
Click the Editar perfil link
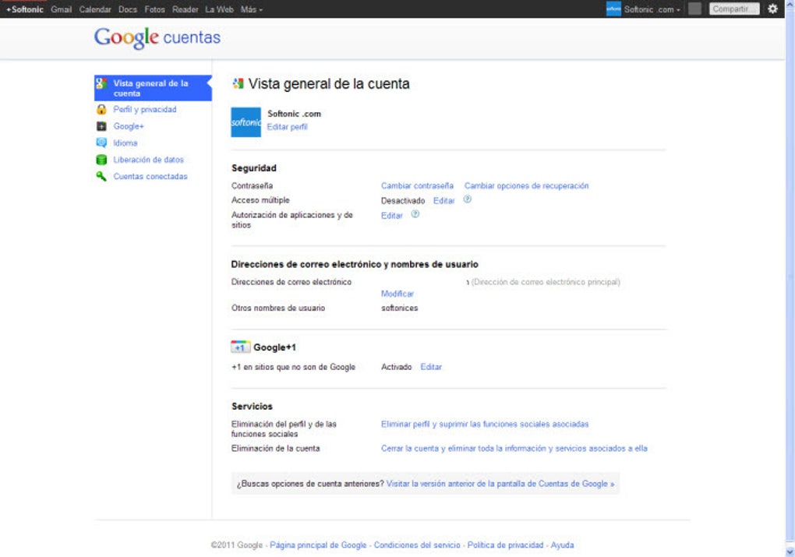tap(288, 127)
